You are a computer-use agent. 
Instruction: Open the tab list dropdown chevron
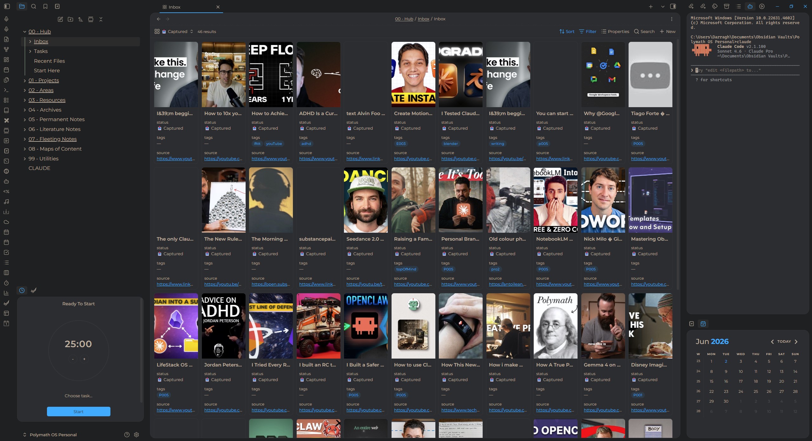pyautogui.click(x=663, y=6)
